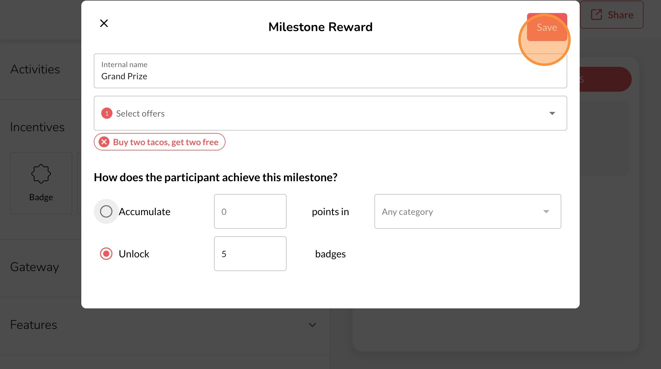Open the Incentives section
661x369 pixels.
pyautogui.click(x=37, y=127)
